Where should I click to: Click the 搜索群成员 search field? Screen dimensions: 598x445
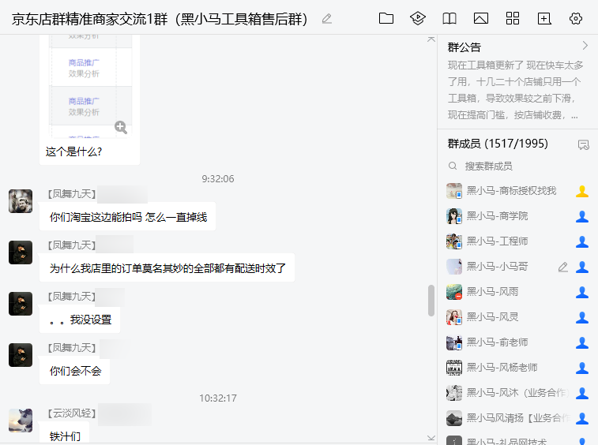click(513, 166)
